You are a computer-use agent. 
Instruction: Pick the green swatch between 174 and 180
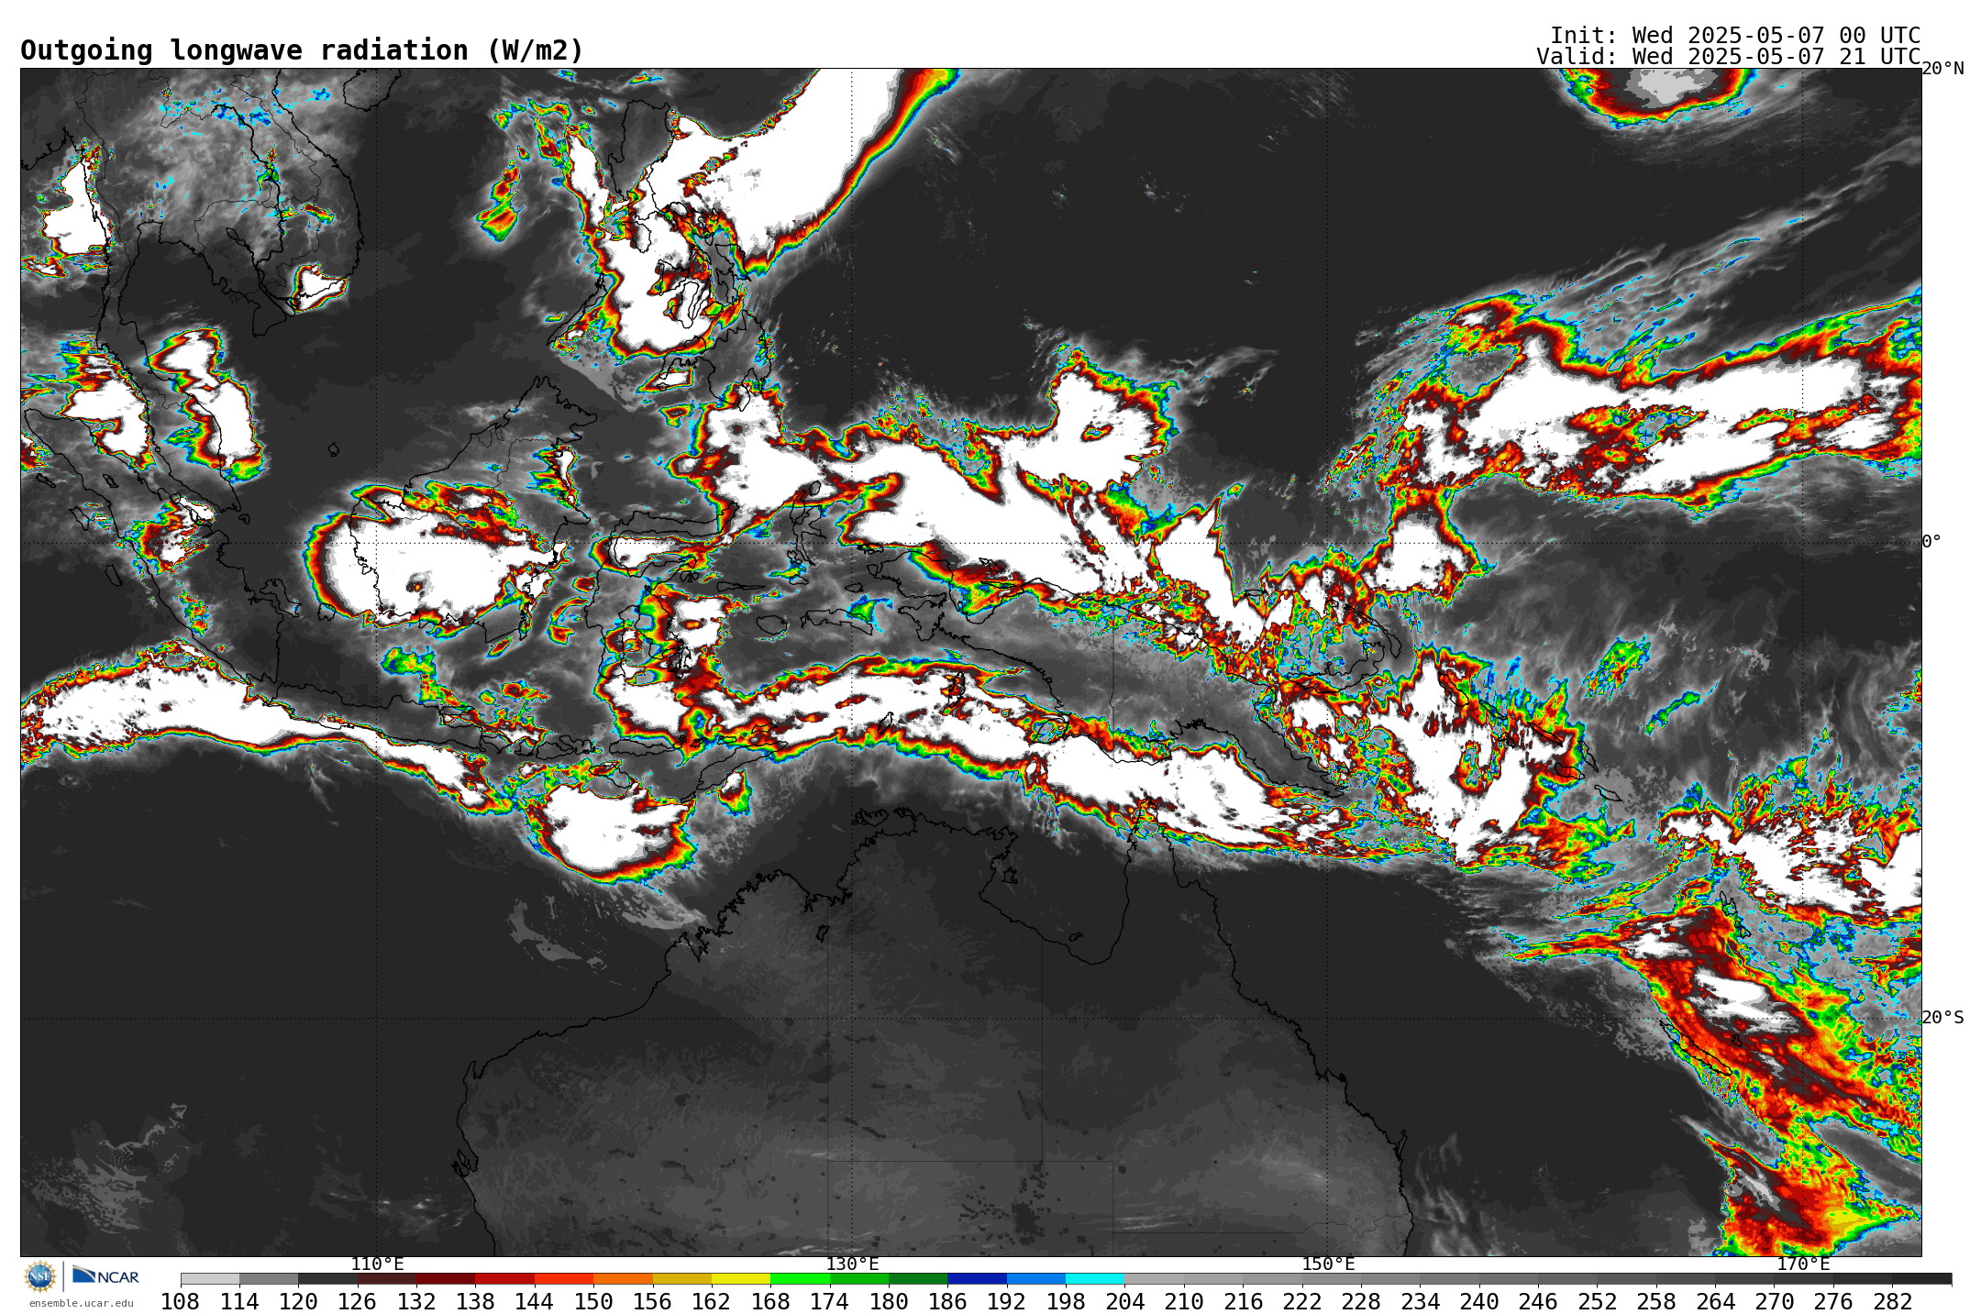click(x=859, y=1279)
